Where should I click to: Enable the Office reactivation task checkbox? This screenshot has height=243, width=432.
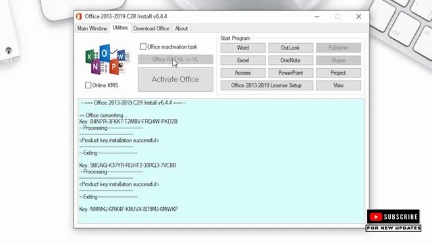pos(143,47)
